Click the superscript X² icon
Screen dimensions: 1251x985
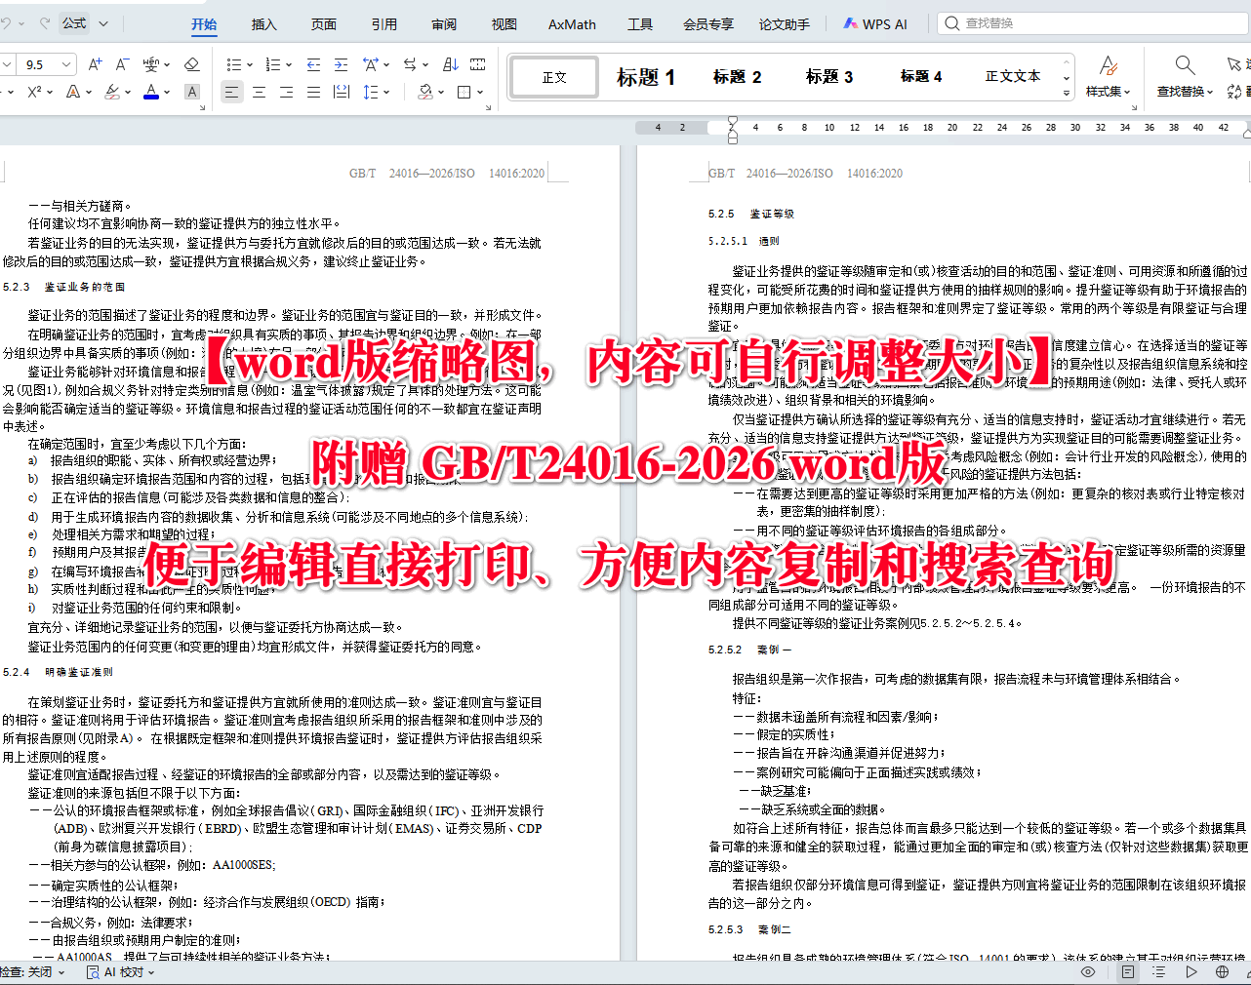click(35, 92)
